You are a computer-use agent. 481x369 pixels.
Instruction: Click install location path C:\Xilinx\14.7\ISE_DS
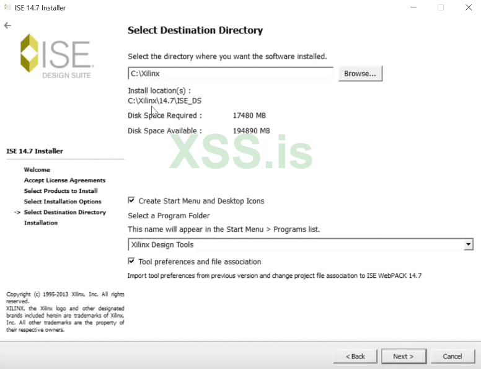pos(164,100)
